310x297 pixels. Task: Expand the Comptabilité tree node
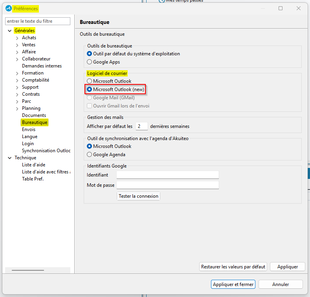click(x=17, y=80)
